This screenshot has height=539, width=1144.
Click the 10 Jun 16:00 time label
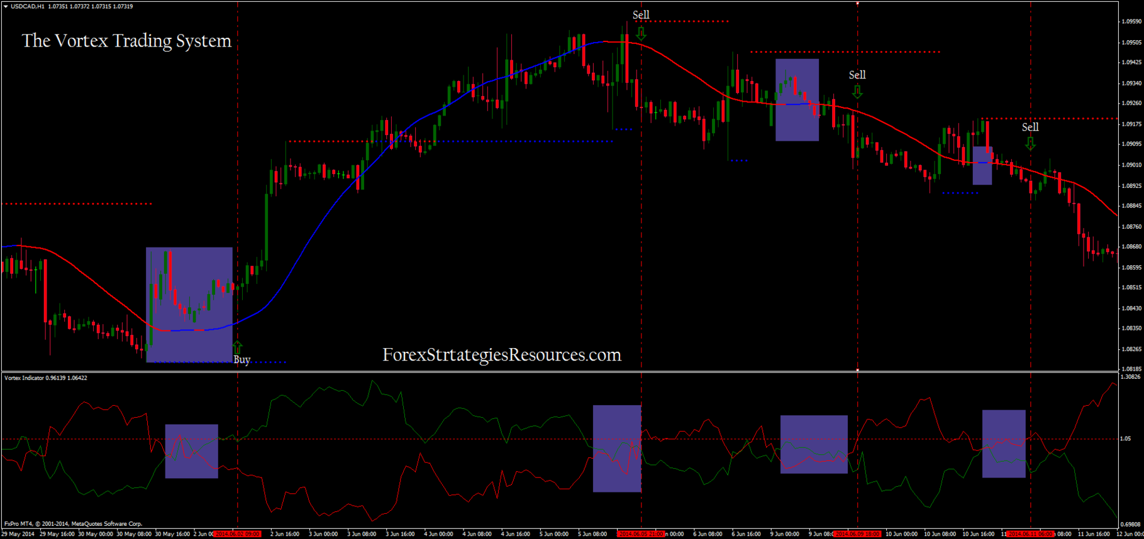pos(979,534)
